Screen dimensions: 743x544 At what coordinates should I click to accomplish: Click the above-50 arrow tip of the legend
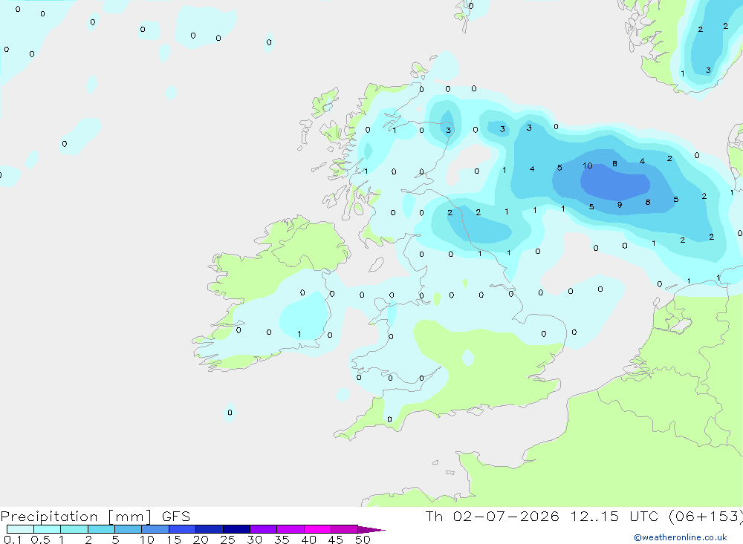(x=371, y=530)
